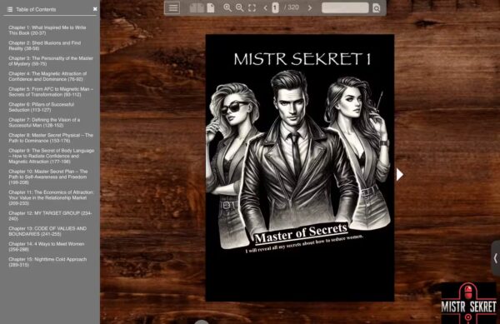Open Chapter 1: What Inspired Me to Write This Book
The height and width of the screenshot is (324, 500).
(x=47, y=30)
